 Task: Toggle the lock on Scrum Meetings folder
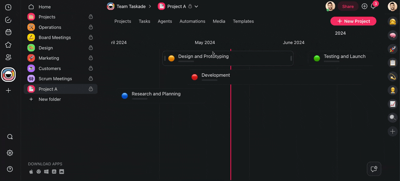(x=91, y=79)
